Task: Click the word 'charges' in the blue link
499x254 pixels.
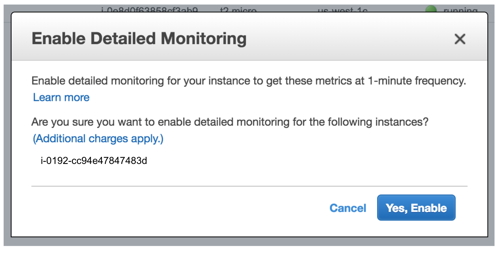Action: pyautogui.click(x=108, y=139)
